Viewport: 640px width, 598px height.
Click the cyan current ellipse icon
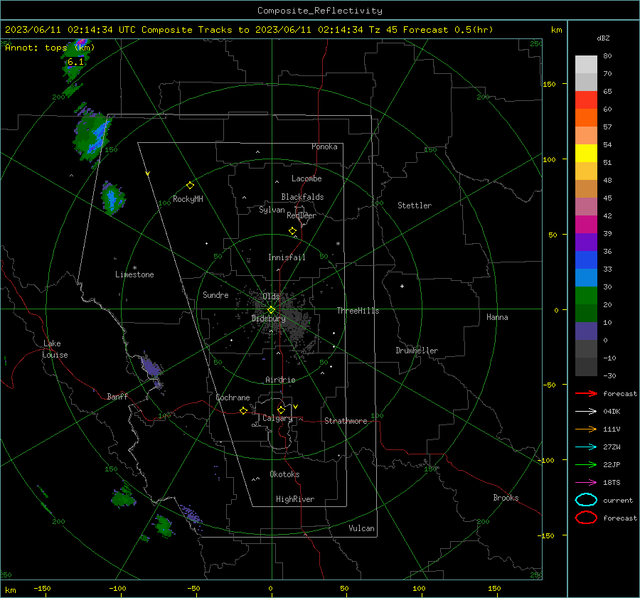586,500
